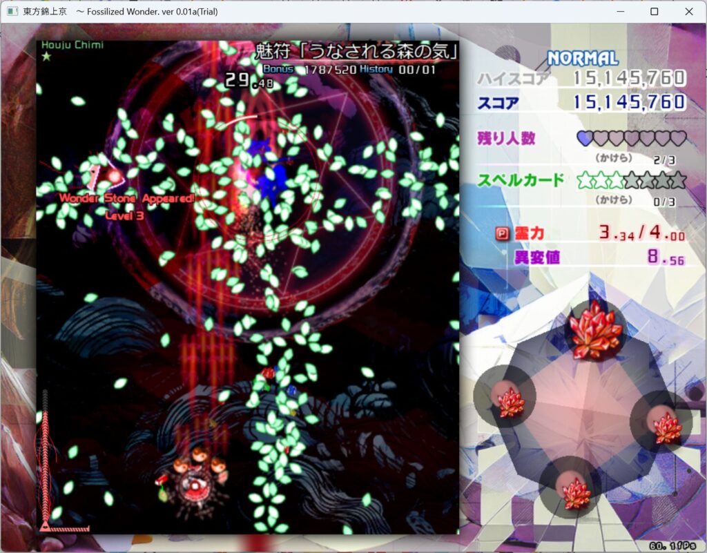This screenshot has height=553, width=707.
Task: Minimize the Fossilized Wonder window
Action: (x=621, y=12)
